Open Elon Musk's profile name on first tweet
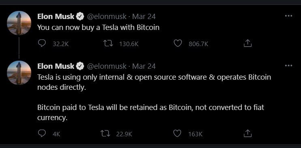The width and height of the screenshot is (301, 148). (56, 17)
